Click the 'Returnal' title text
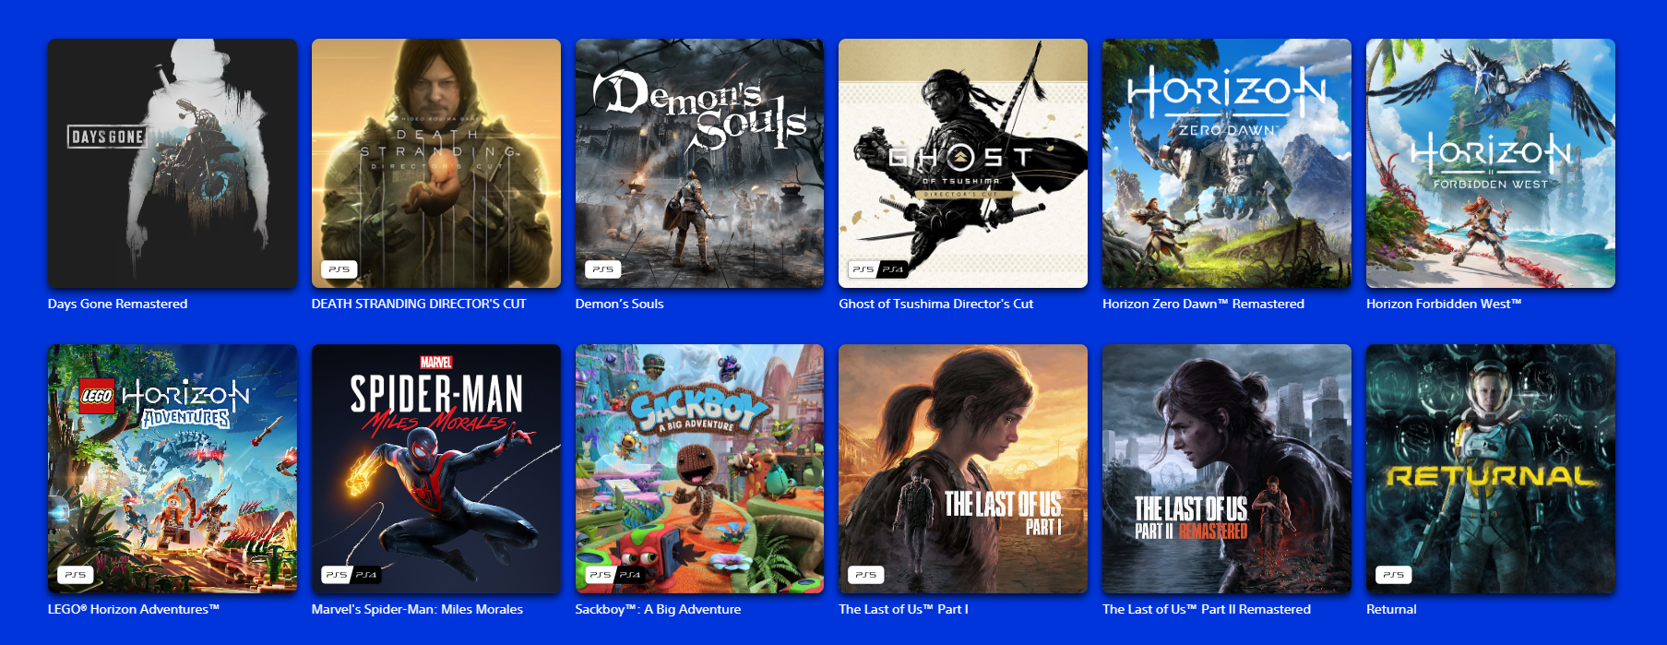The height and width of the screenshot is (645, 1667). pyautogui.click(x=1391, y=609)
